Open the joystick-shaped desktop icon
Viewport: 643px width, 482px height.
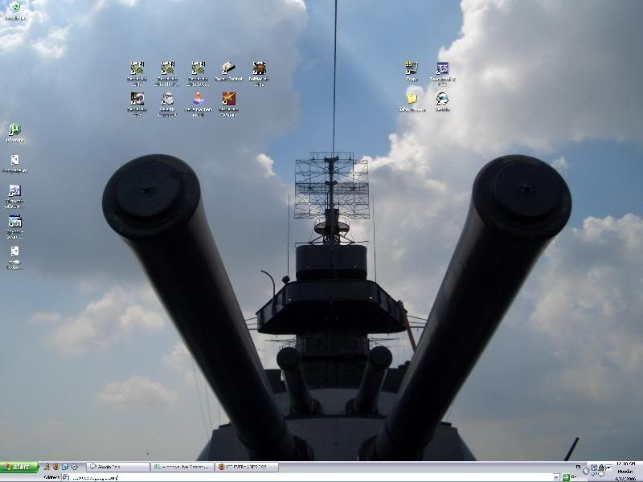coord(198,104)
